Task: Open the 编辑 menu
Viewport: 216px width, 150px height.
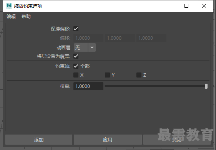Action: 11,17
